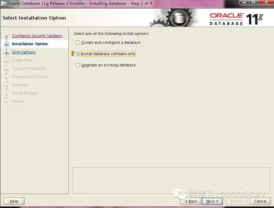This screenshot has width=274, height=208.
Task: Click the Next button
Action: point(212,201)
